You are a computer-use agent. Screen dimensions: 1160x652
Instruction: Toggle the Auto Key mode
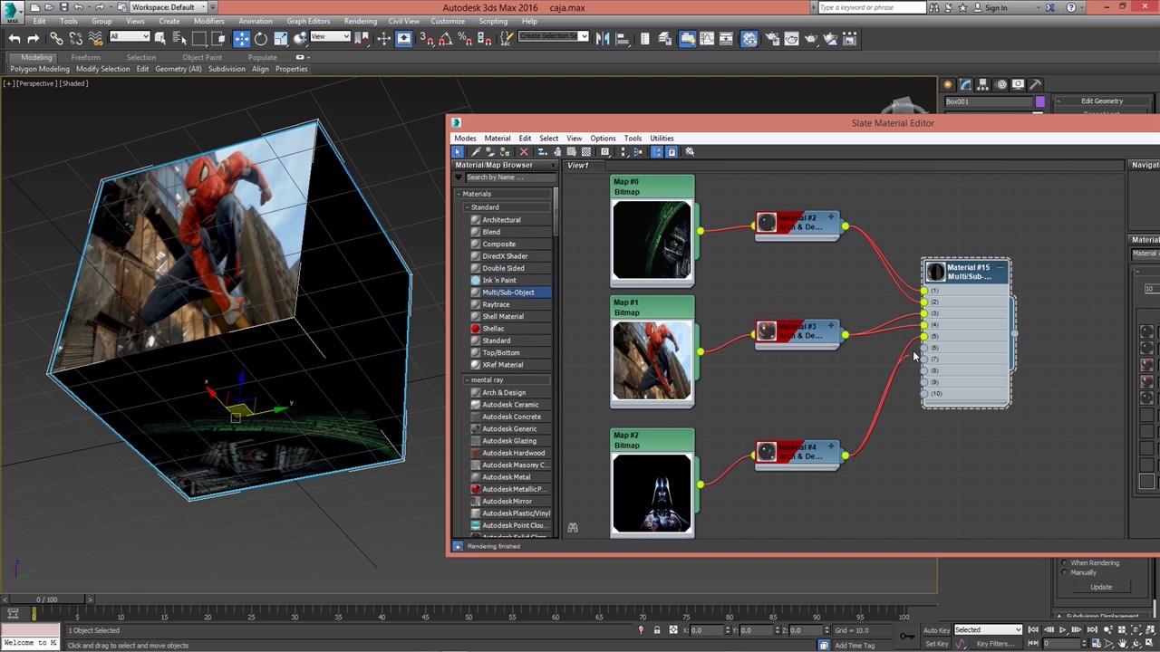(936, 630)
